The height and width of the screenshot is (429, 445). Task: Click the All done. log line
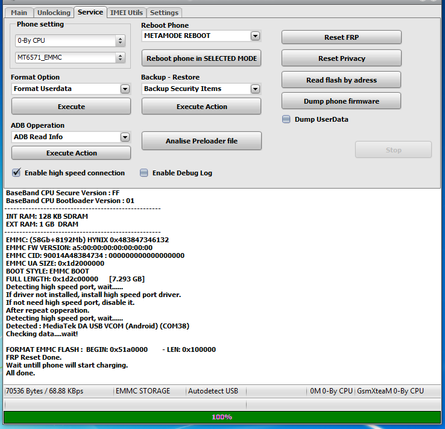point(21,373)
